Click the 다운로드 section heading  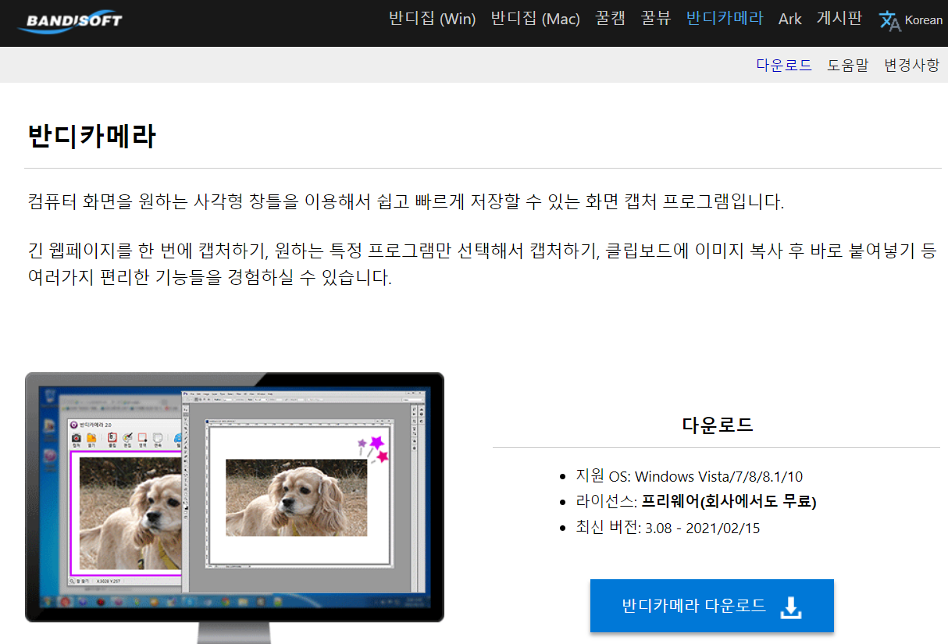718,425
